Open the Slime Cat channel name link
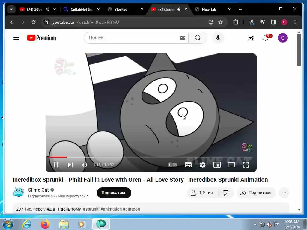The height and width of the screenshot is (230, 307). (x=38, y=190)
